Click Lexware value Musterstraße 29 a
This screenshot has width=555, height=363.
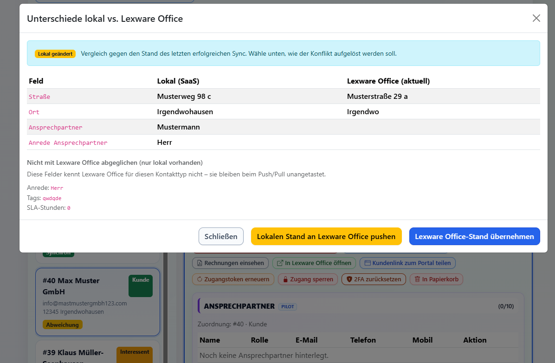pyautogui.click(x=377, y=97)
